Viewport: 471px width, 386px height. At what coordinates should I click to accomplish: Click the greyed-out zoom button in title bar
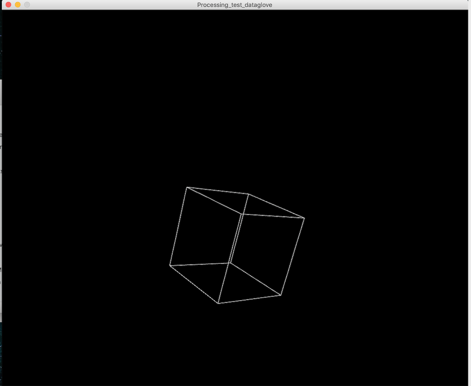27,4
